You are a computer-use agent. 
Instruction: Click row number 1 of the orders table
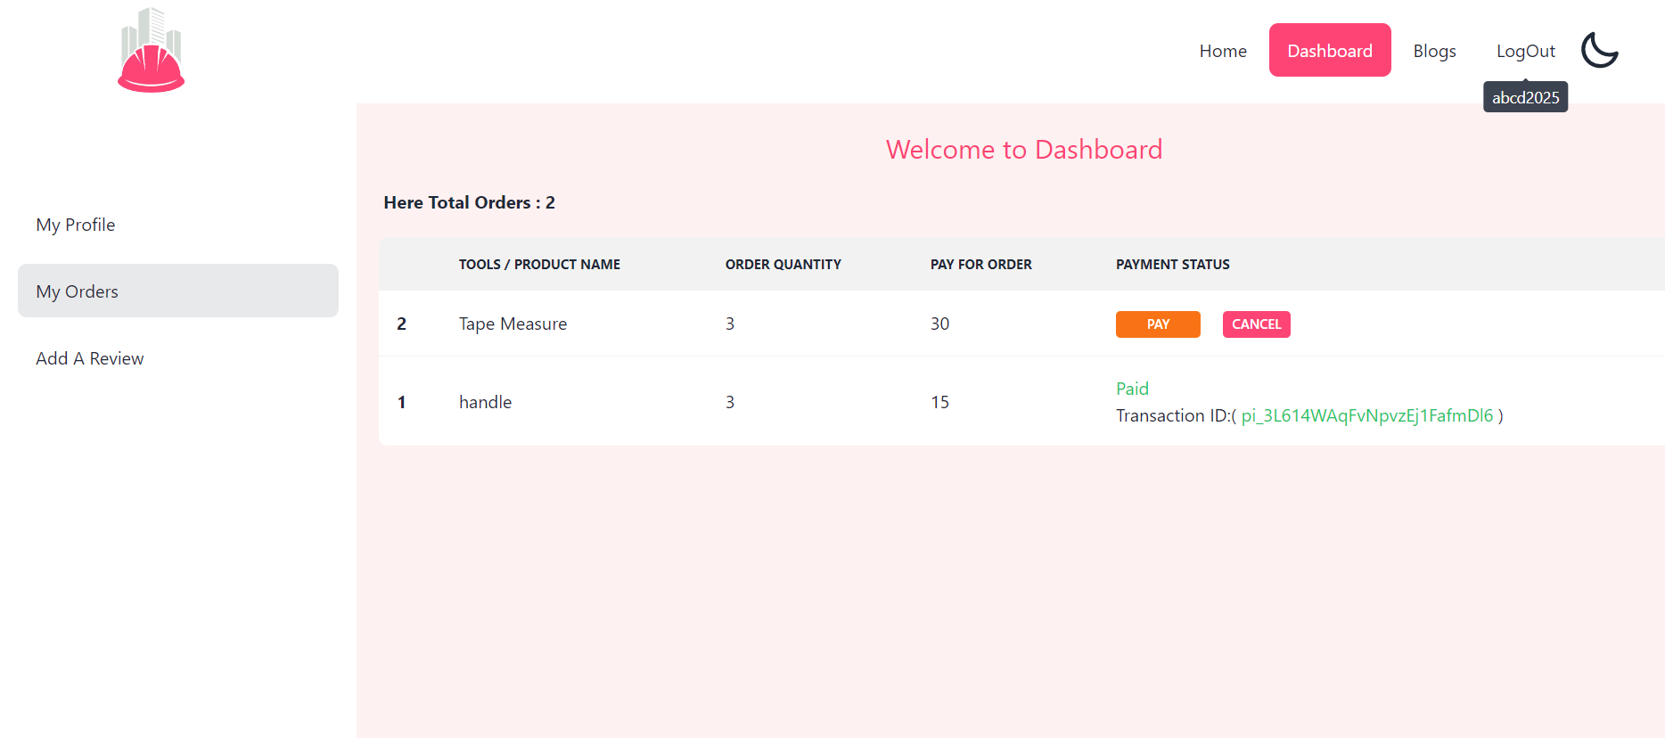[401, 402]
